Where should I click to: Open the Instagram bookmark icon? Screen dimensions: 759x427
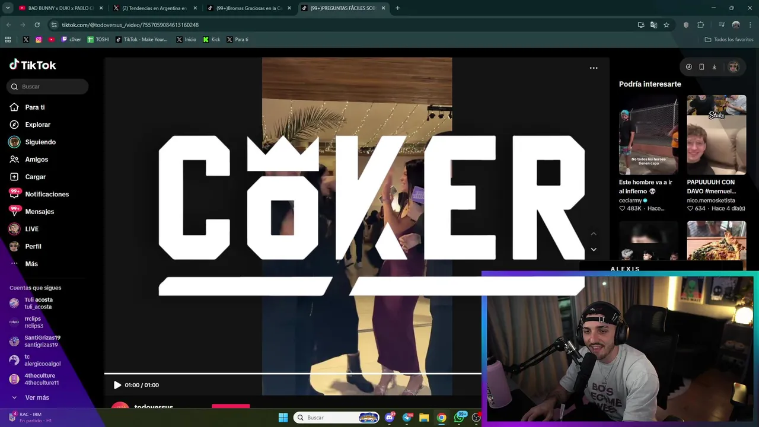tap(39, 40)
